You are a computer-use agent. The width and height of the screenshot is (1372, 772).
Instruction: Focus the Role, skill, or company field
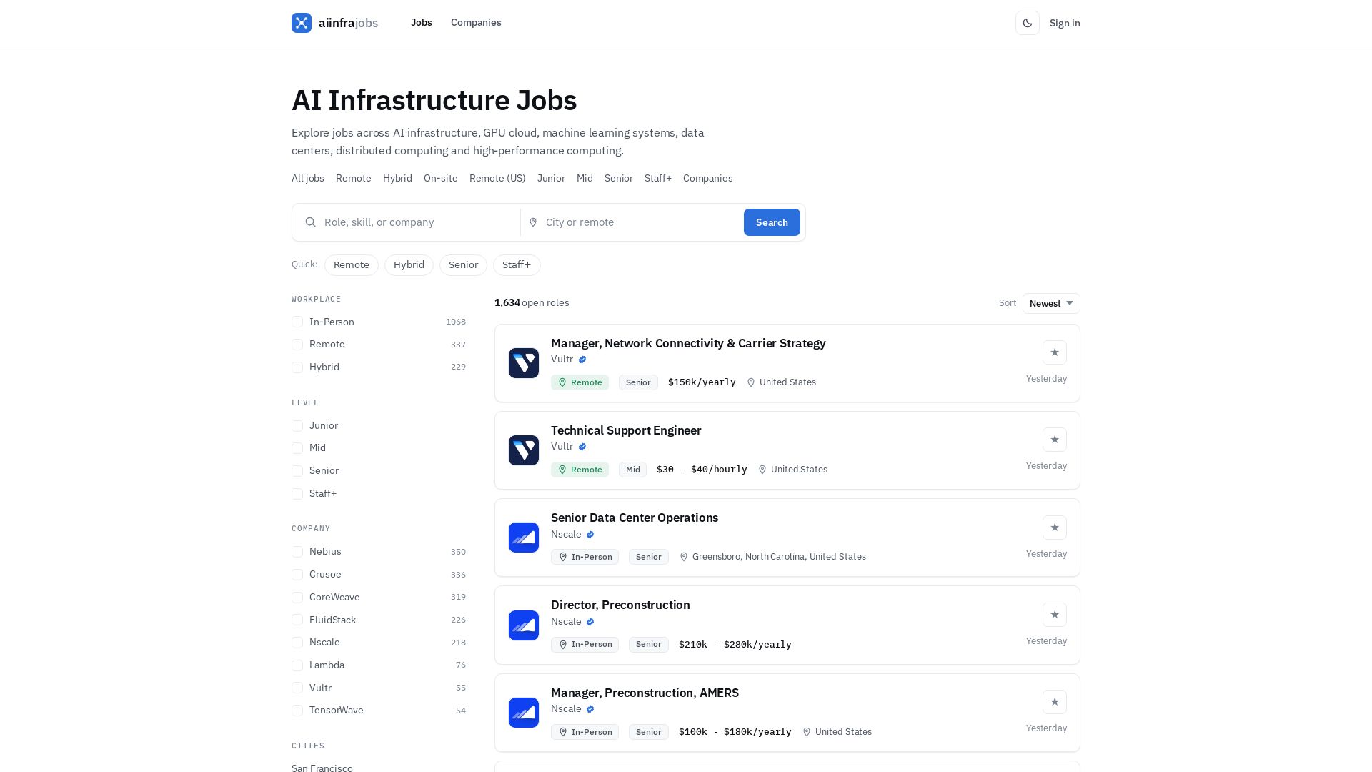pyautogui.click(x=407, y=222)
